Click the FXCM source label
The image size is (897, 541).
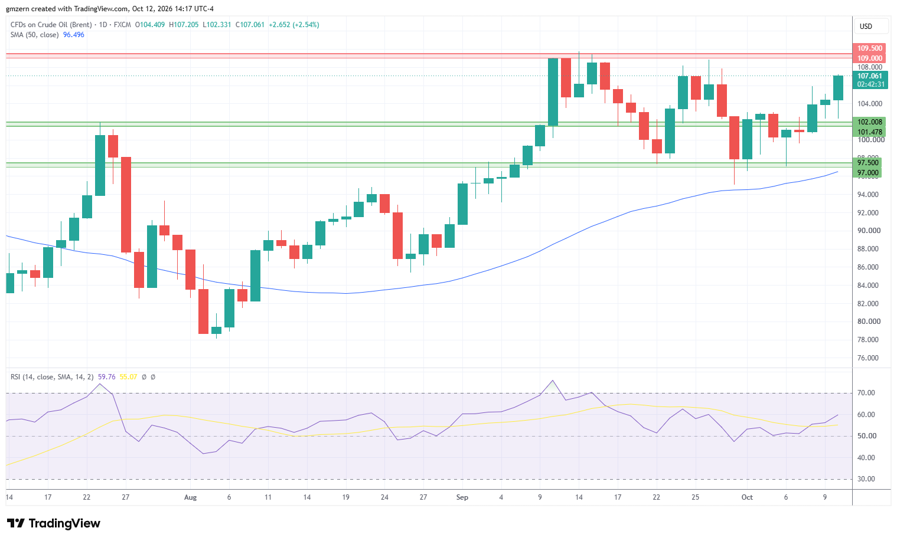click(122, 25)
